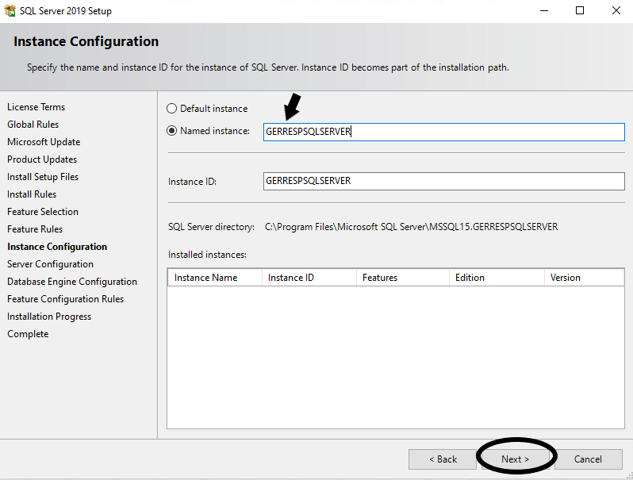Screen dimensions: 633x480
Task: Click the Version column header
Action: (x=584, y=278)
